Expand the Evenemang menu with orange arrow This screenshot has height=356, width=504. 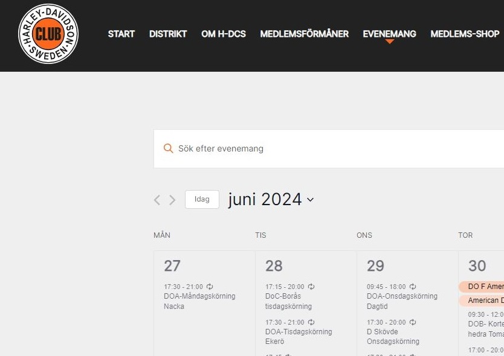[389, 34]
